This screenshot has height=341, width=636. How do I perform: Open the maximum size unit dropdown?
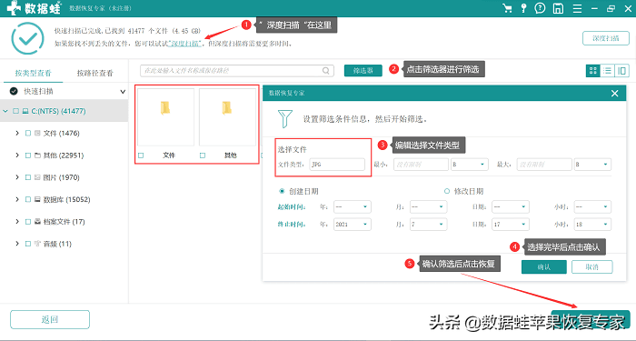click(592, 165)
